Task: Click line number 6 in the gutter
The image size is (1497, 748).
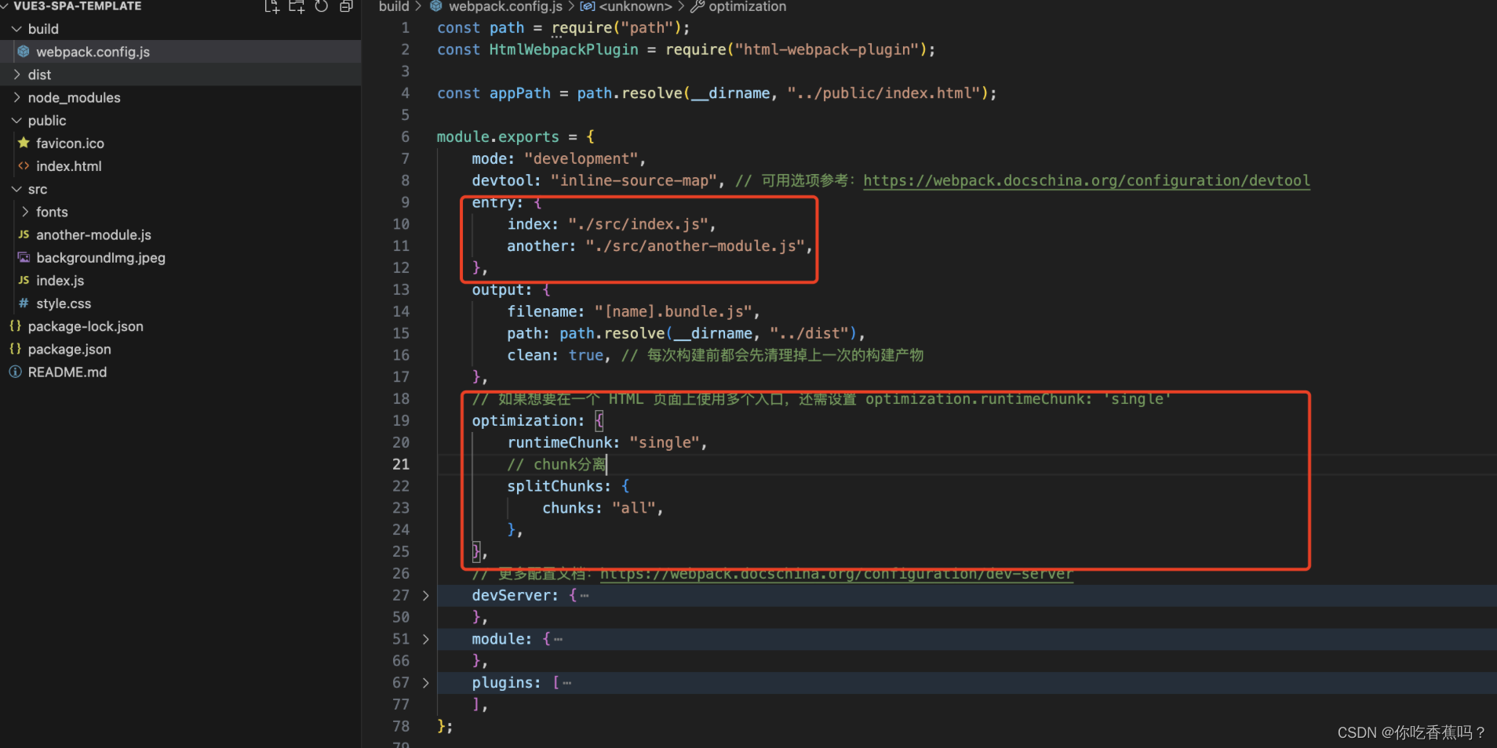Action: pos(405,137)
